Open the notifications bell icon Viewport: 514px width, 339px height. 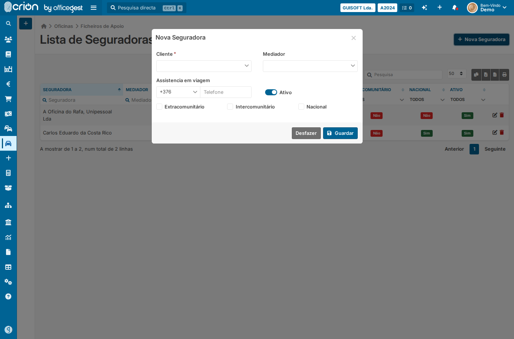(455, 8)
